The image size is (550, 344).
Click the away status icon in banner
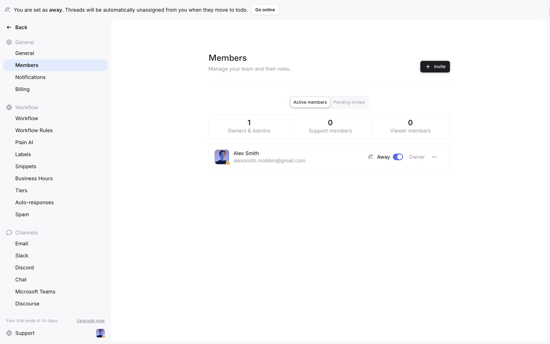[x=8, y=10]
